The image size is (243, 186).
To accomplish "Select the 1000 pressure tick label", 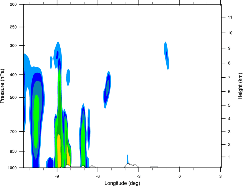I will point(12,168).
